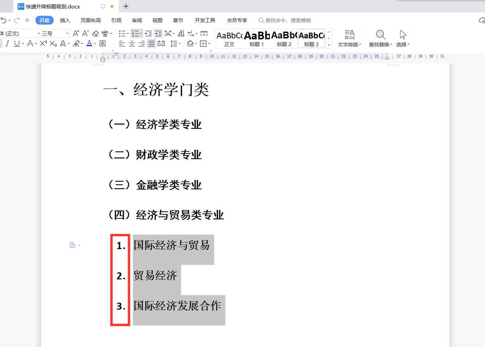Screen dimensions: 485x347
Task: Select the subscript X₂ icon
Action: pos(53,44)
